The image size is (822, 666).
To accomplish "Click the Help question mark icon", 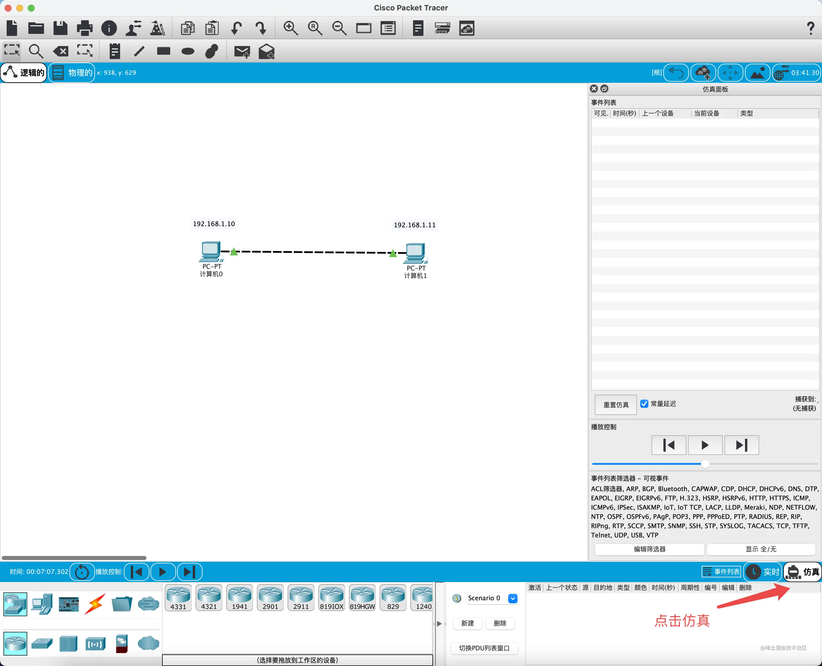I will click(x=810, y=28).
